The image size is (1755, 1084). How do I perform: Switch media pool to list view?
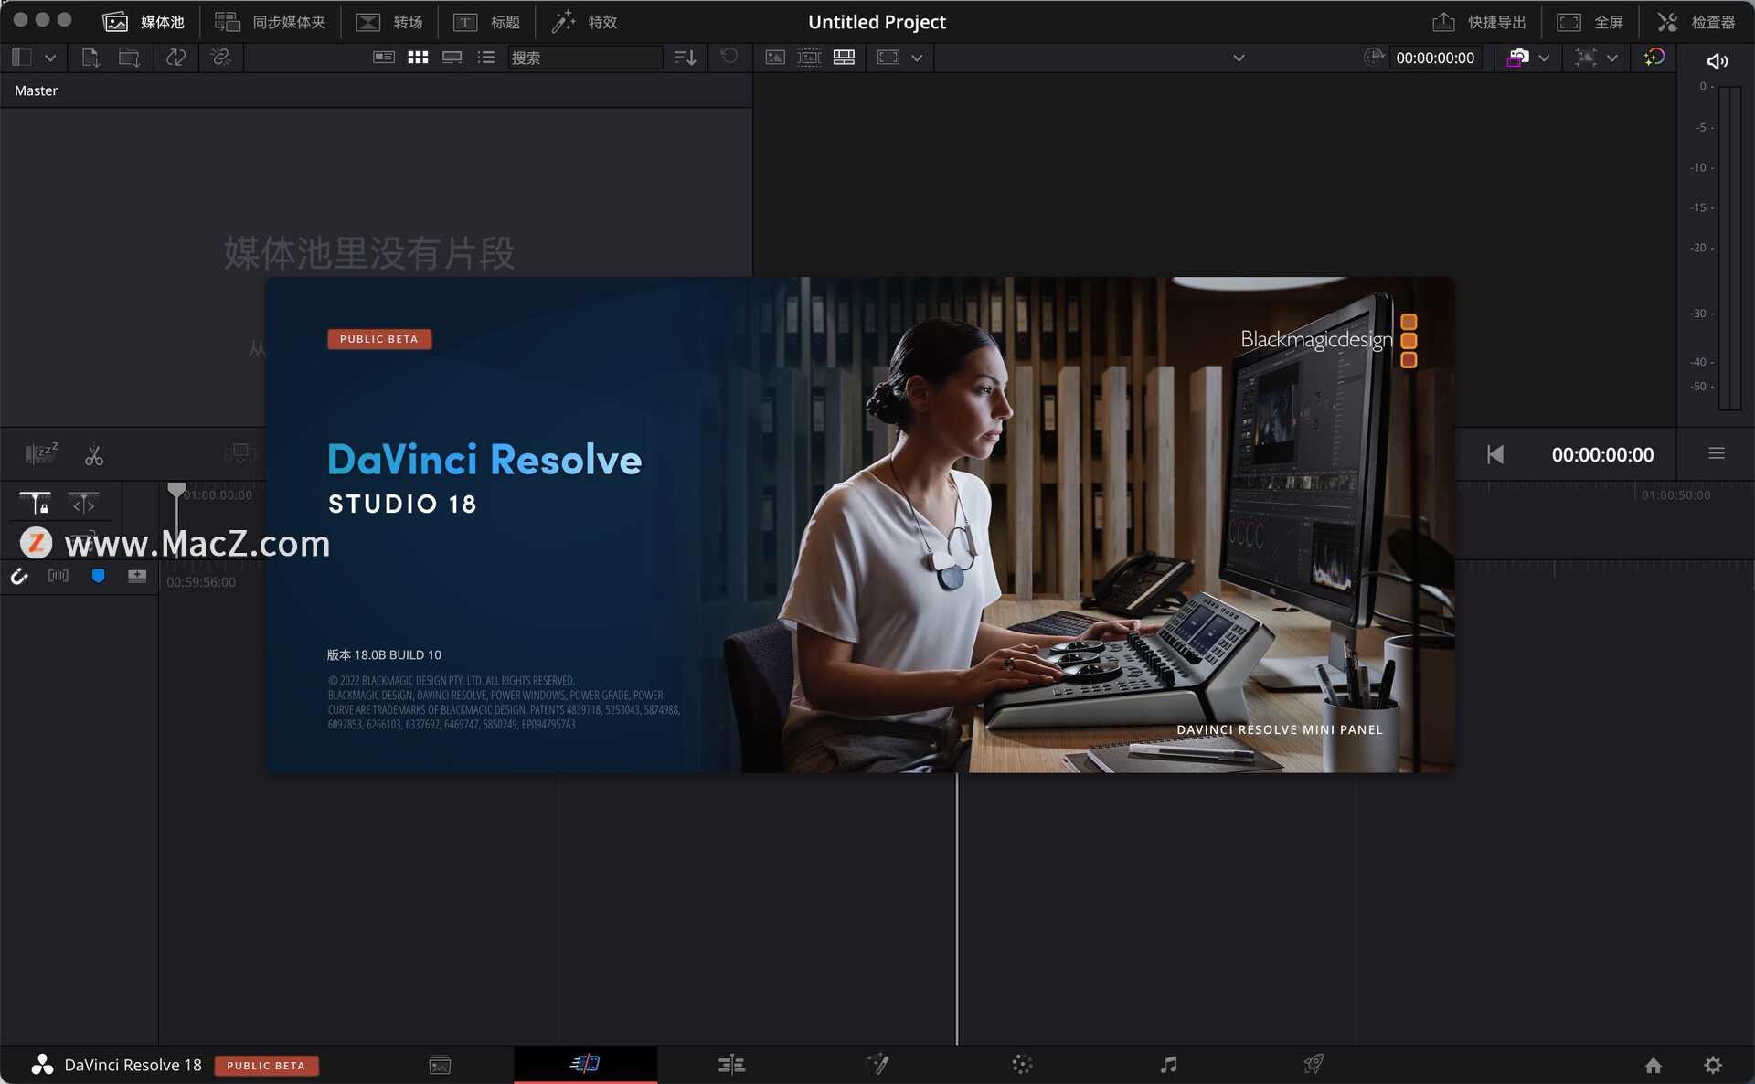pyautogui.click(x=485, y=58)
